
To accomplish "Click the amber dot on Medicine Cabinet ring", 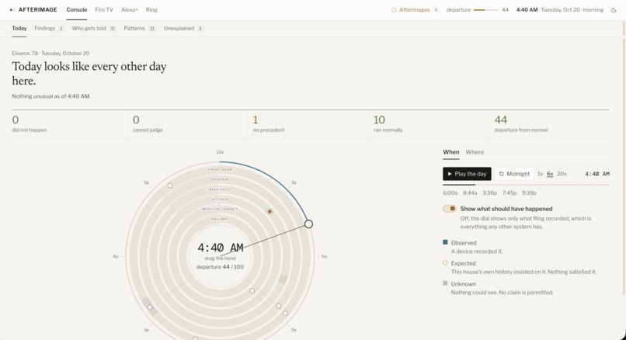I will tap(270, 211).
